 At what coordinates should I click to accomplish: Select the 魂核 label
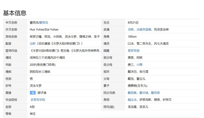point(8,72)
